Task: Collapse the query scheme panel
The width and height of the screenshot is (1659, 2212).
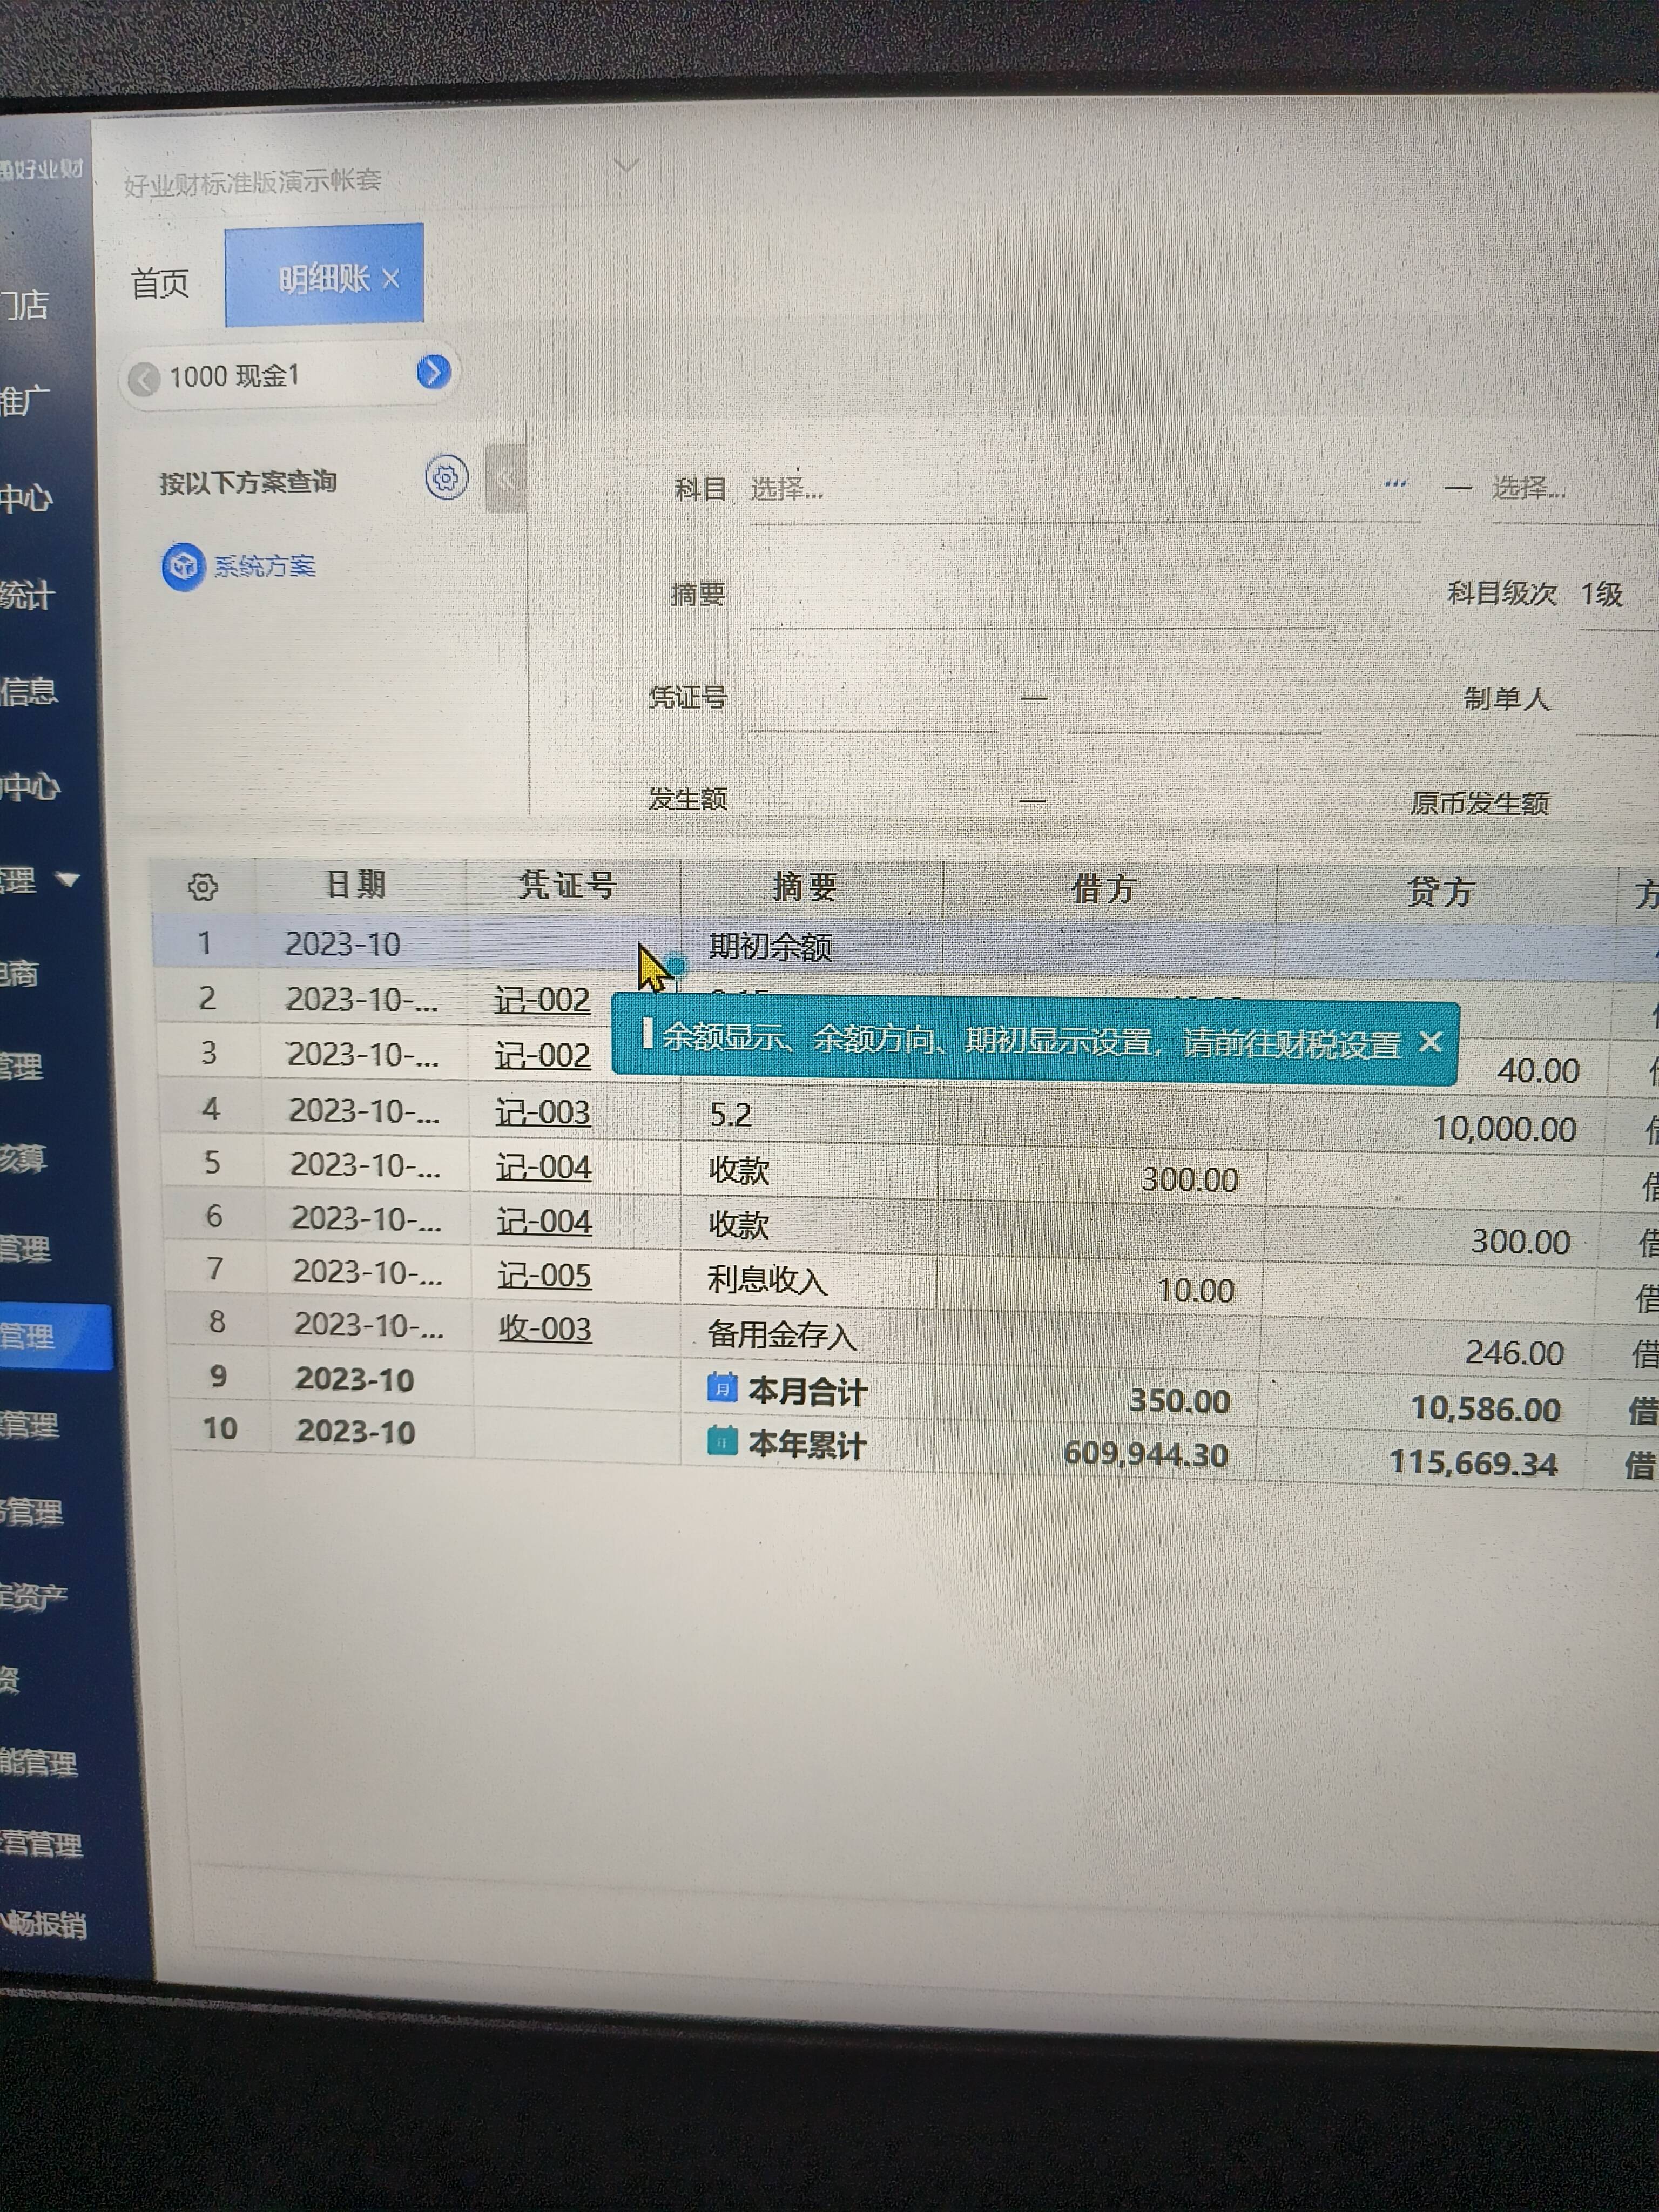Action: coord(506,479)
